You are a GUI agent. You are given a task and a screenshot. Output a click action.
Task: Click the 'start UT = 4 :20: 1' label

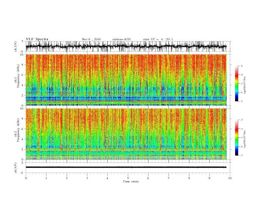[x=158, y=39]
